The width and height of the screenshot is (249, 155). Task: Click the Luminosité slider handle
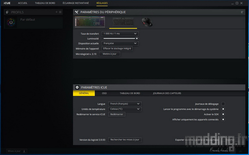pyautogui.click(x=137, y=38)
